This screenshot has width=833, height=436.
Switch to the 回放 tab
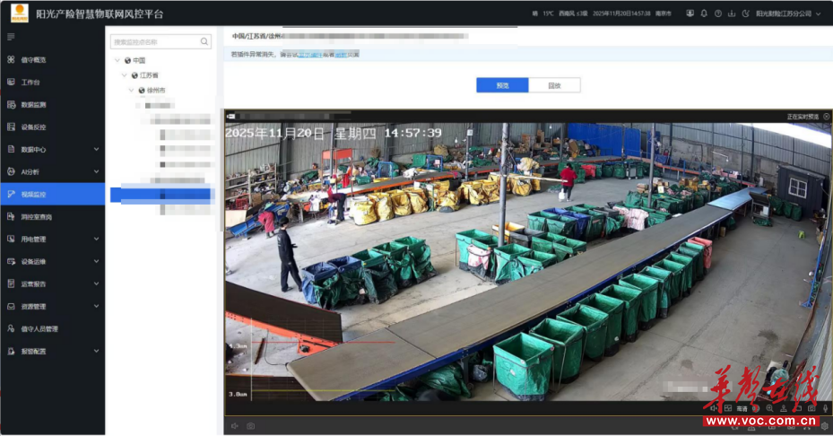click(554, 85)
